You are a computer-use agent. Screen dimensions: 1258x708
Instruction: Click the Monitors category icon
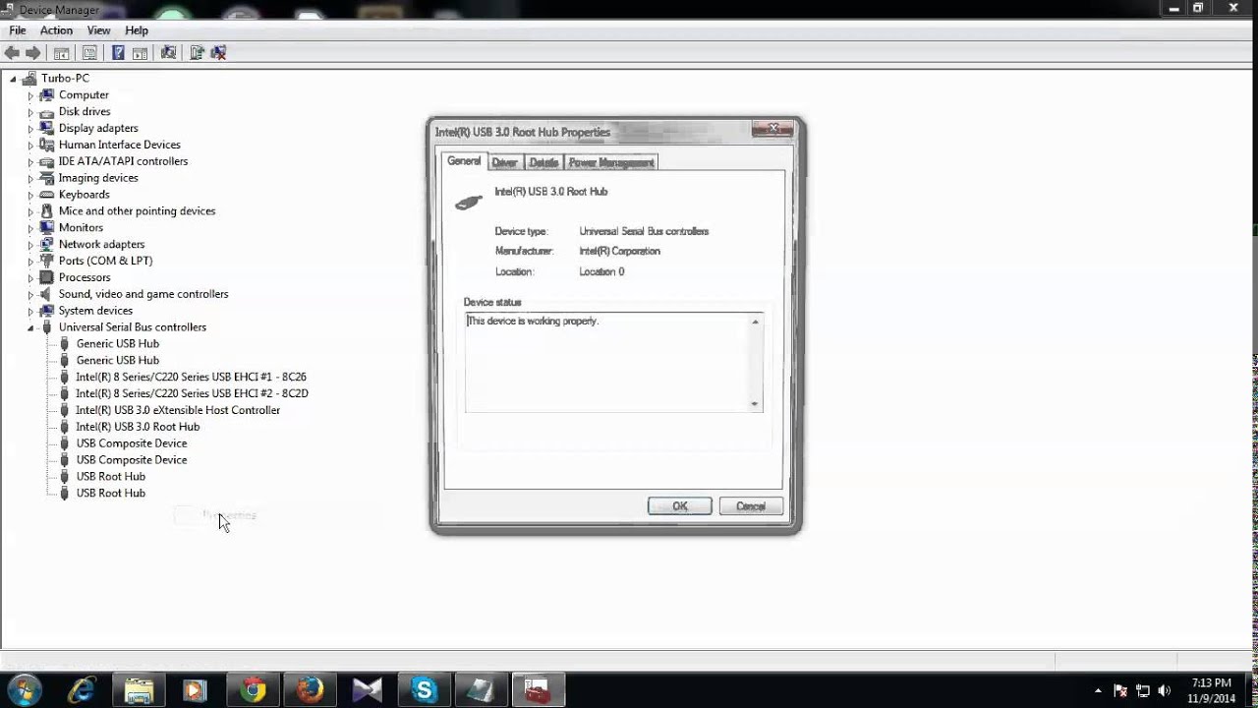click(46, 227)
